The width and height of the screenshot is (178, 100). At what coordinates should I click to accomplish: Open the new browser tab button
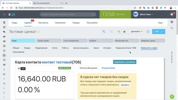[x=66, y=3]
